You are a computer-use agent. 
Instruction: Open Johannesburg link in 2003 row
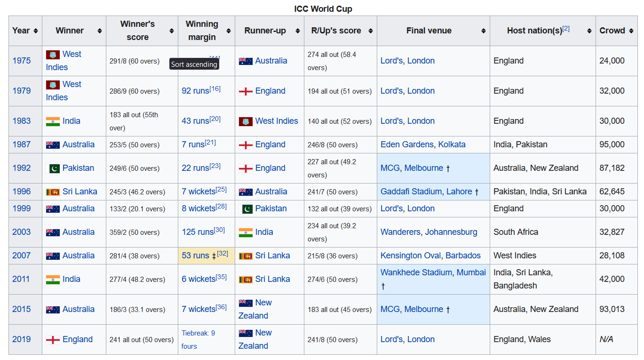pos(451,232)
